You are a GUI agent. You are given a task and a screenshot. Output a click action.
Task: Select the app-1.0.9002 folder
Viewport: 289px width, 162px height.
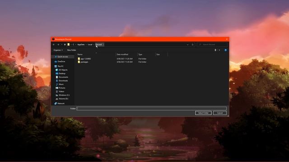(x=85, y=59)
